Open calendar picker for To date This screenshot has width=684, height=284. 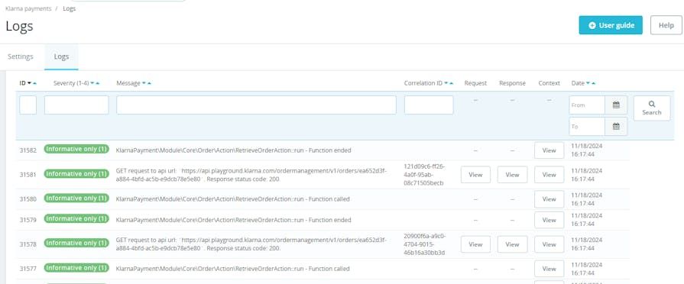pos(616,126)
